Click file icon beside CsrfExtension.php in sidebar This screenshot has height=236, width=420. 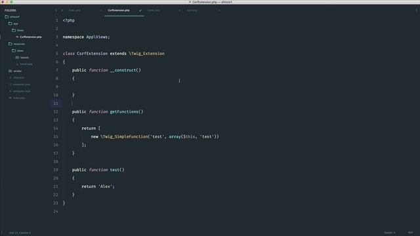coord(17,37)
